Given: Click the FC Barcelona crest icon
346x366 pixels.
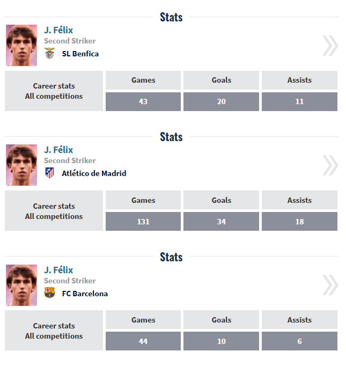Looking at the screenshot, I should tap(49, 294).
